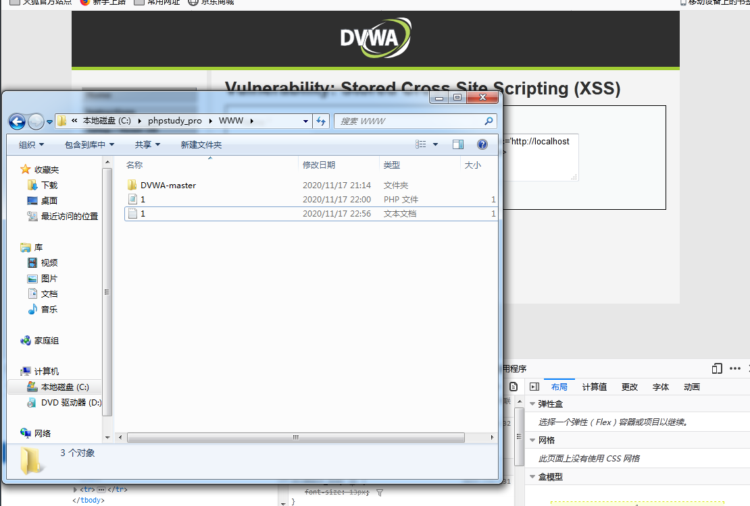
Task: Click the responsive design mode icon
Action: click(717, 368)
